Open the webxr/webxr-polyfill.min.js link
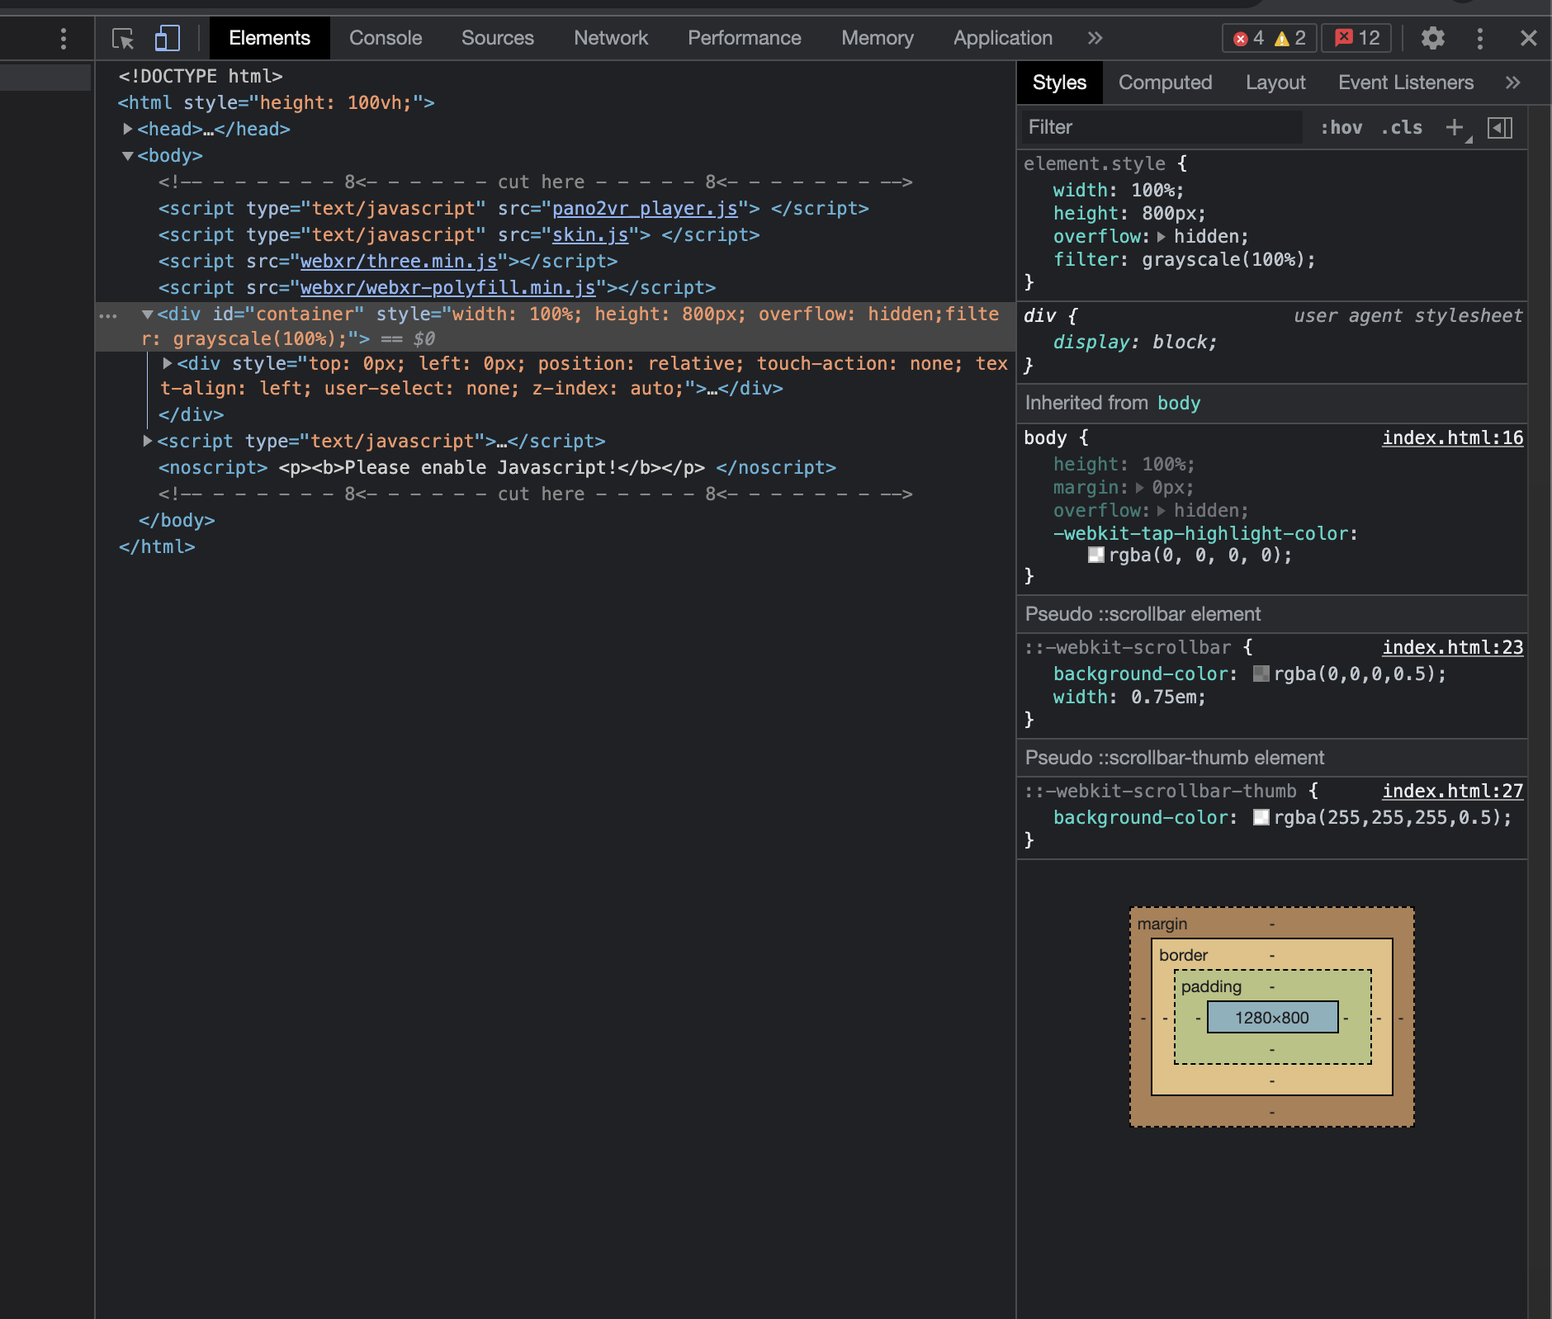 click(x=448, y=288)
